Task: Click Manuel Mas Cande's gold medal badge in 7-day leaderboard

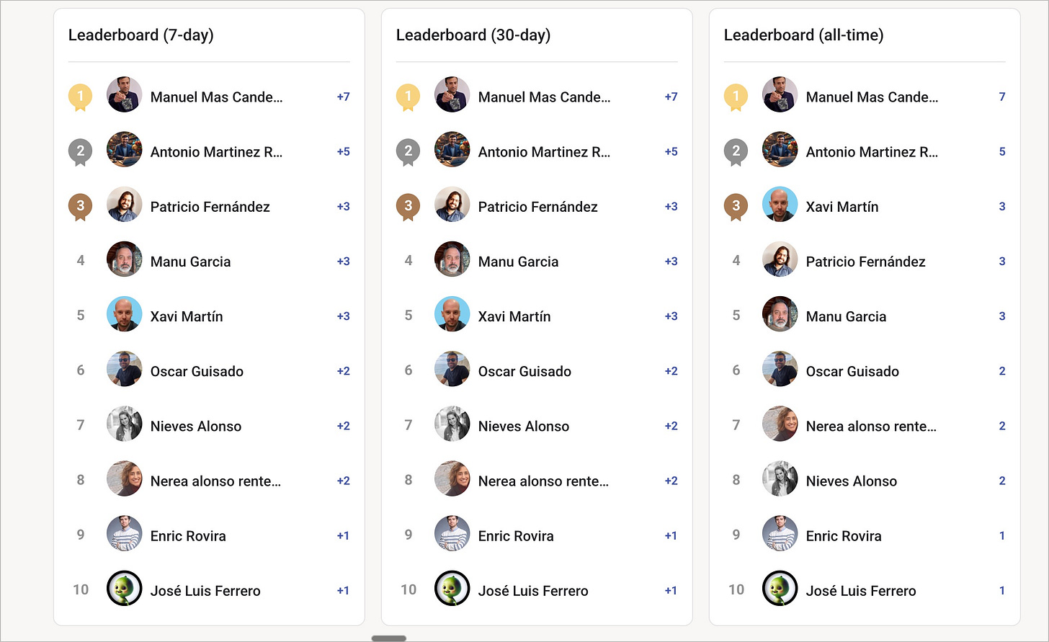Action: point(80,97)
